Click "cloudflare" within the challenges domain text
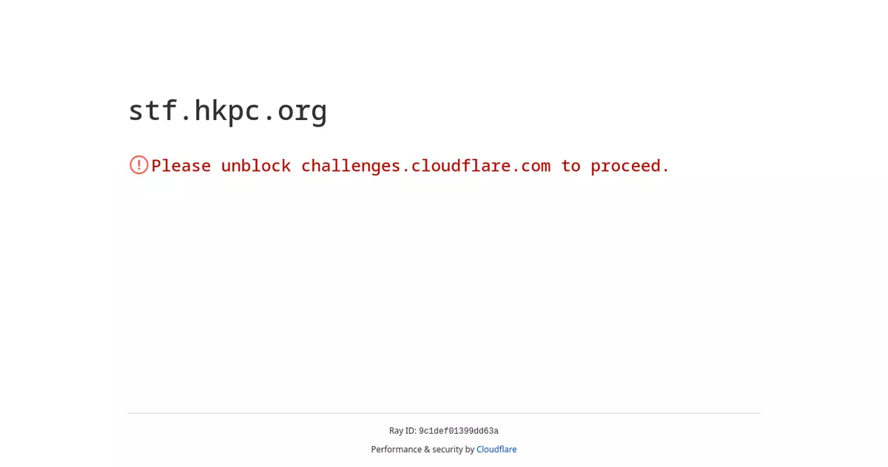The width and height of the screenshot is (888, 467). (x=460, y=166)
